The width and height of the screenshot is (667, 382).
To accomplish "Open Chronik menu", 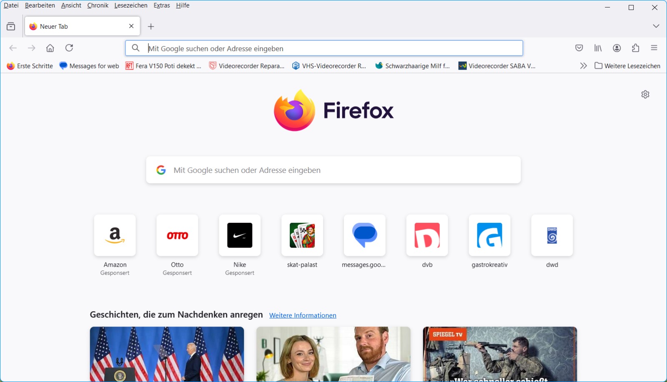I will point(98,5).
